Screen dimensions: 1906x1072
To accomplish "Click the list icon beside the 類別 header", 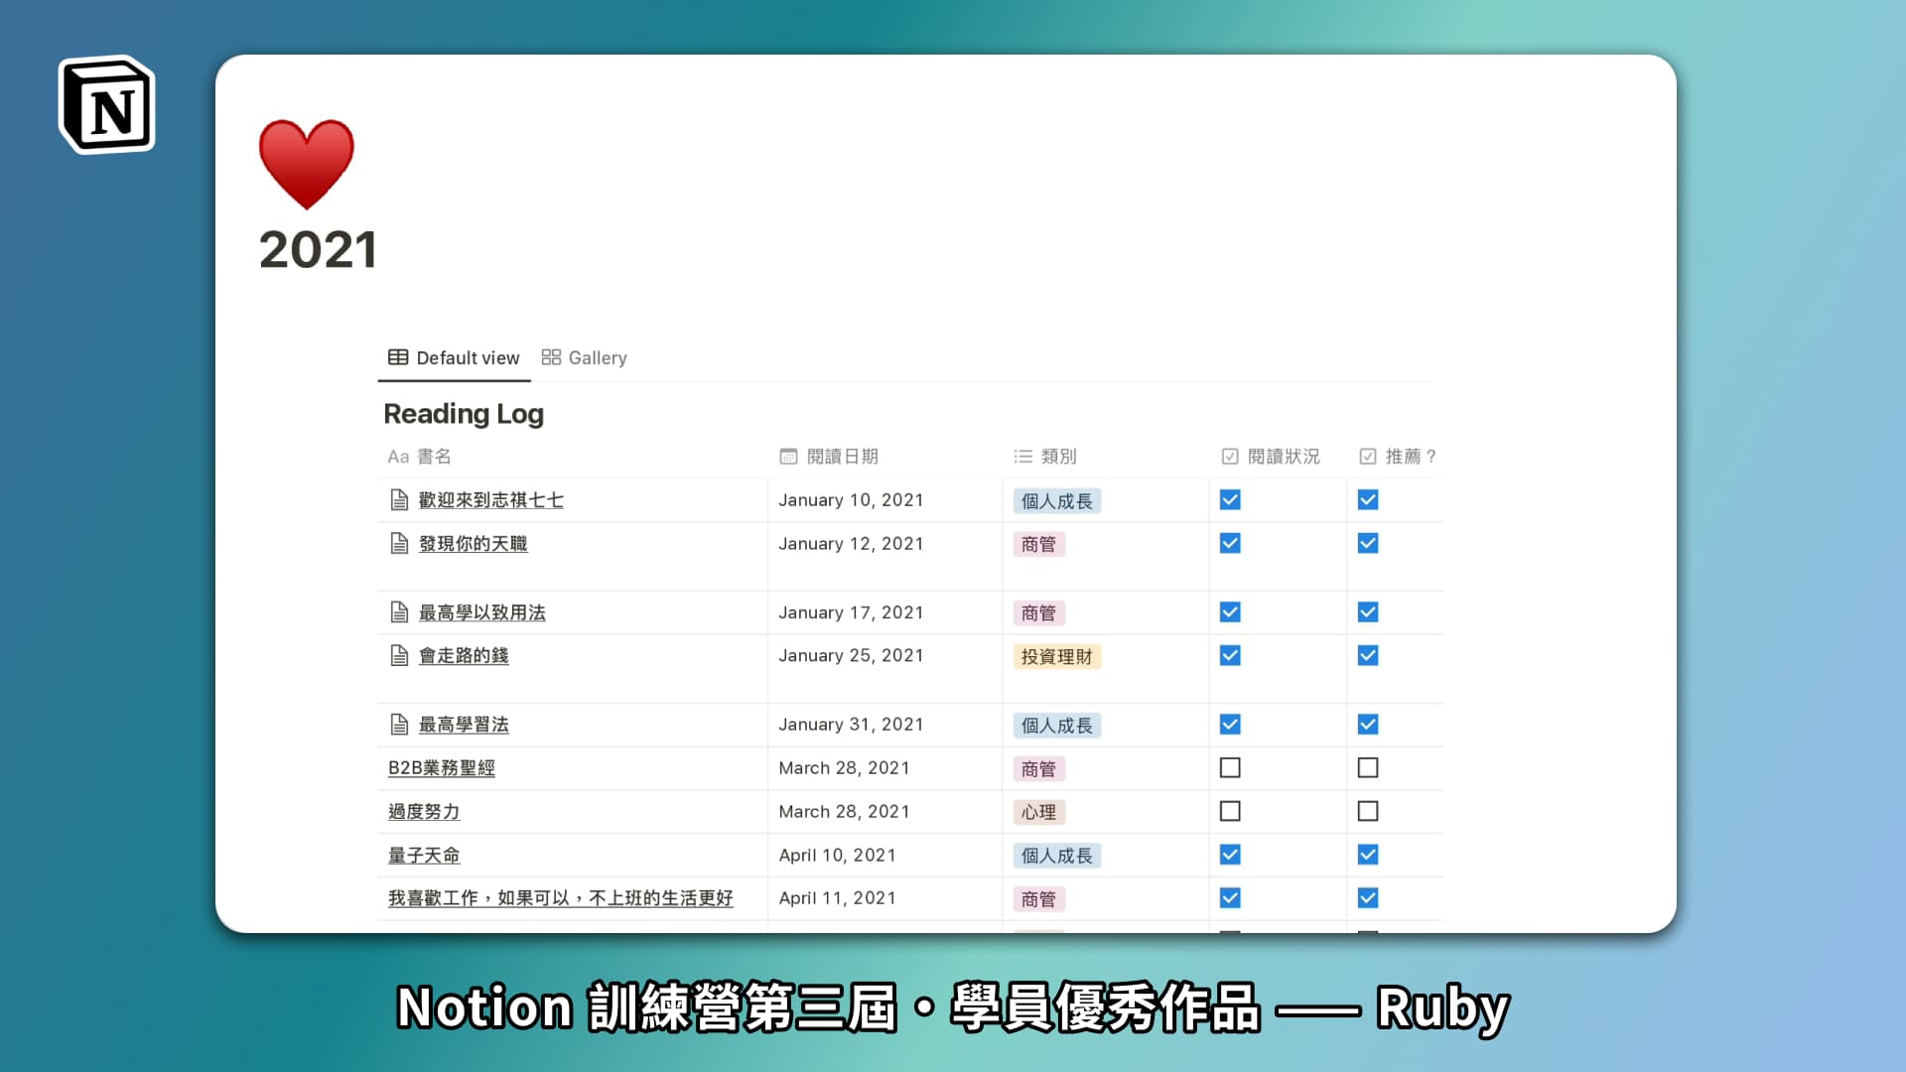I will [x=1021, y=457].
